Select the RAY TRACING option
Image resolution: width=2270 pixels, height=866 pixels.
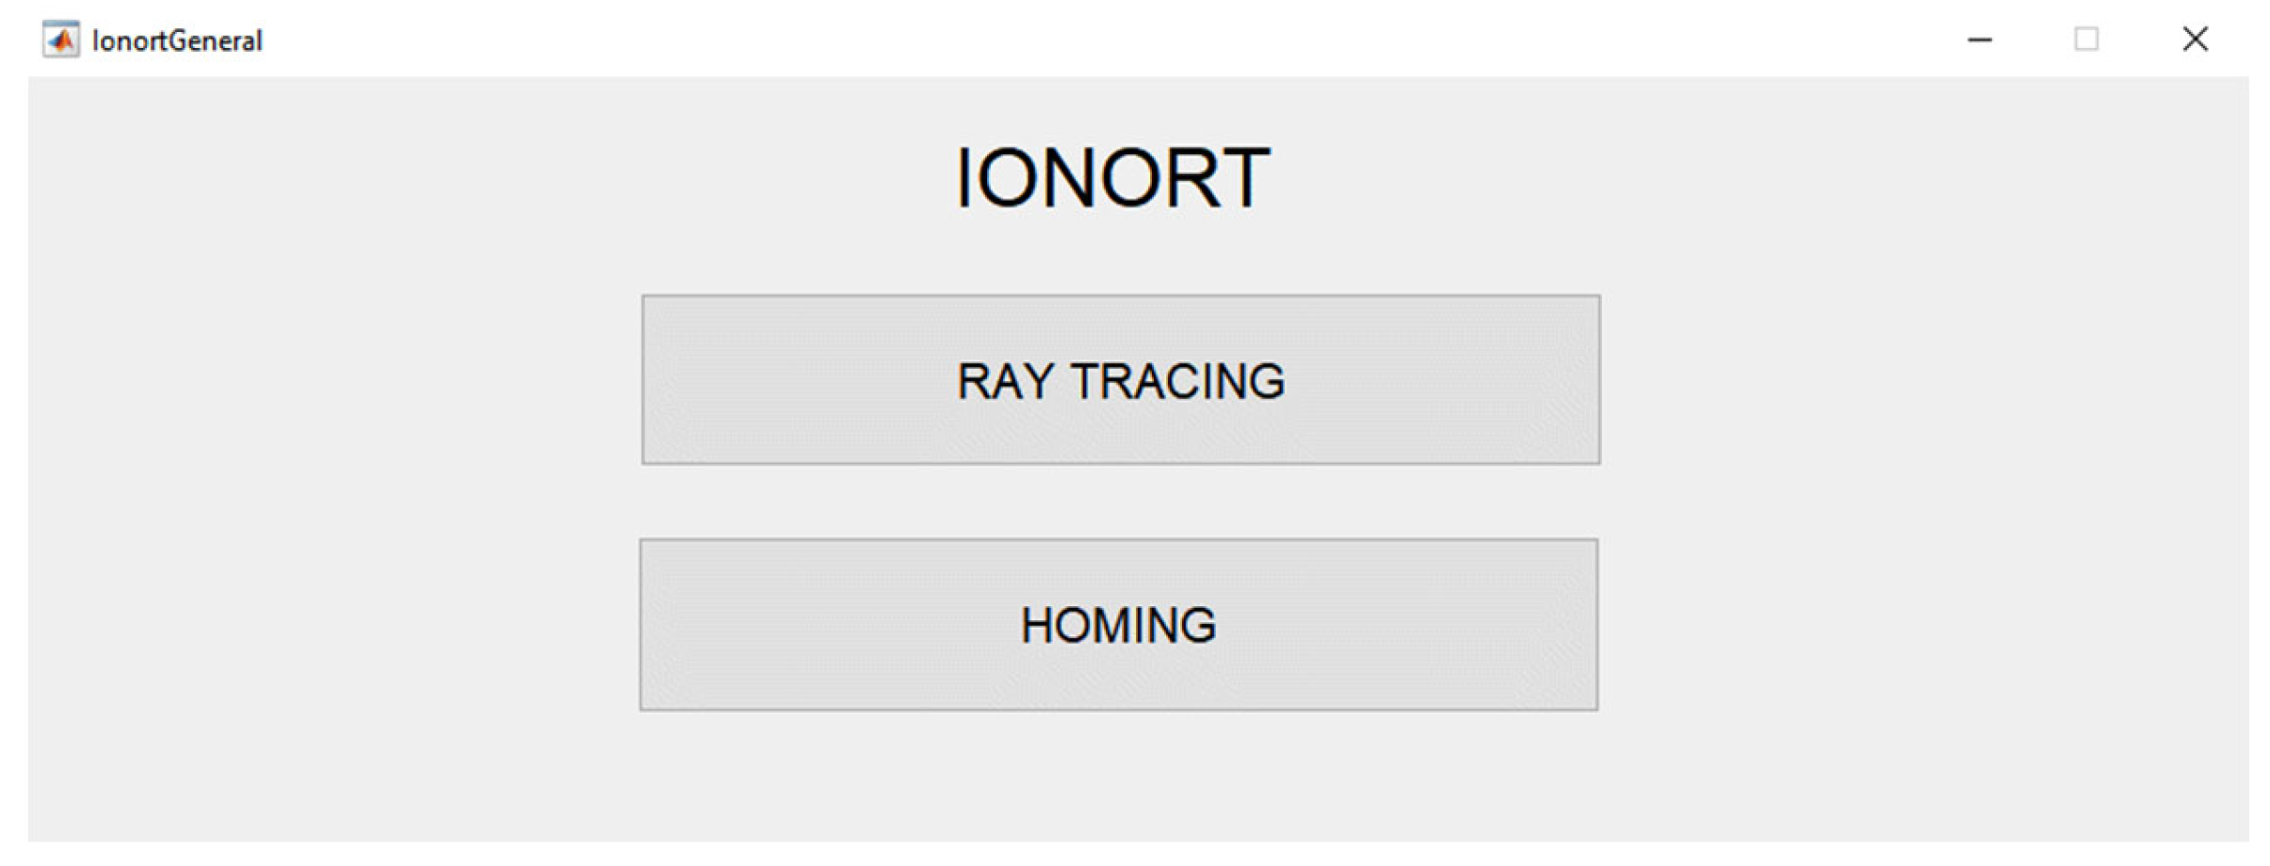click(x=1120, y=379)
